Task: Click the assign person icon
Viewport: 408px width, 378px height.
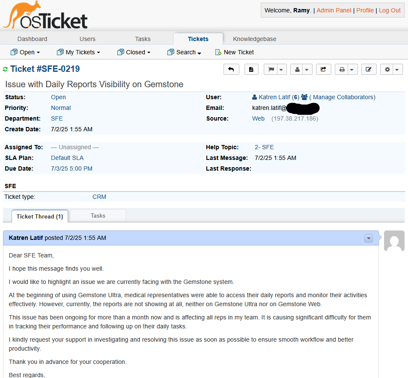Action: pyautogui.click(x=297, y=69)
